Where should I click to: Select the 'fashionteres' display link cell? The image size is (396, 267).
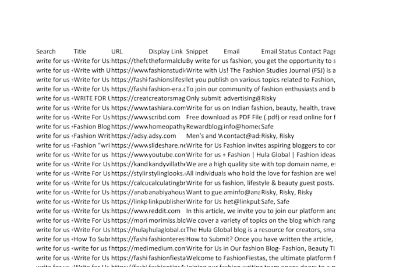coord(167,240)
